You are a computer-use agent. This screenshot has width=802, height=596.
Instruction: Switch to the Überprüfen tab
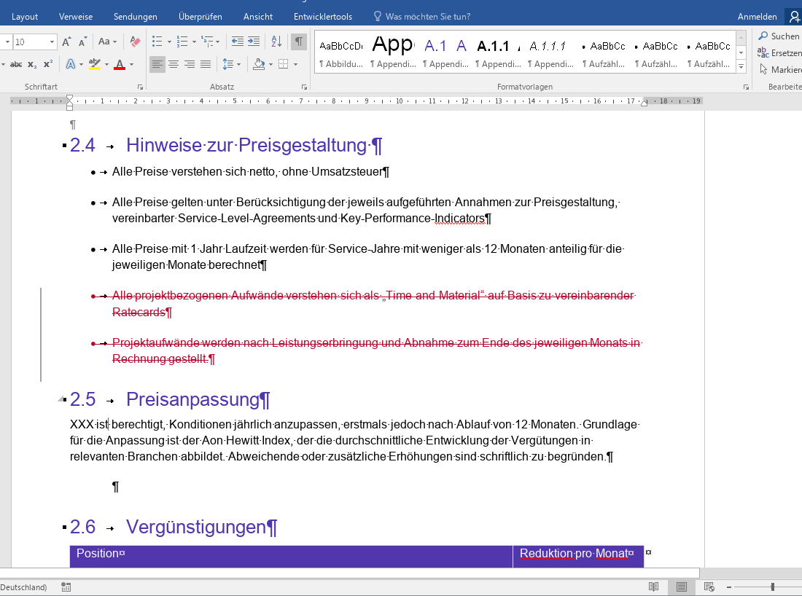pos(200,16)
